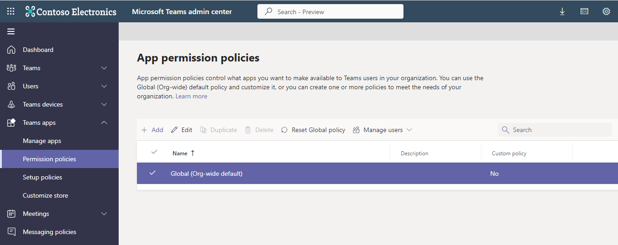618x245 pixels.
Task: Select Permission policies in sidebar
Action: [x=59, y=159]
